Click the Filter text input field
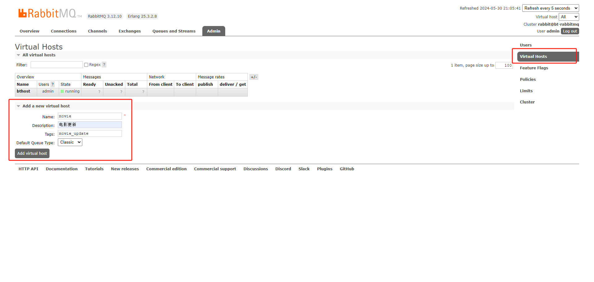 57,65
